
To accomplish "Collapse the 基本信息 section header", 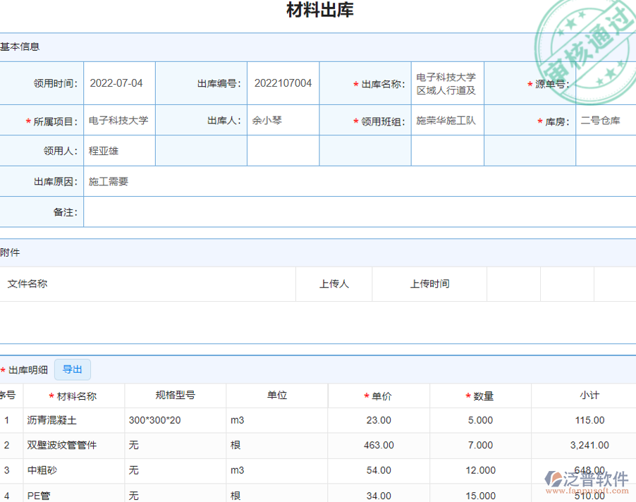I will tap(21, 47).
